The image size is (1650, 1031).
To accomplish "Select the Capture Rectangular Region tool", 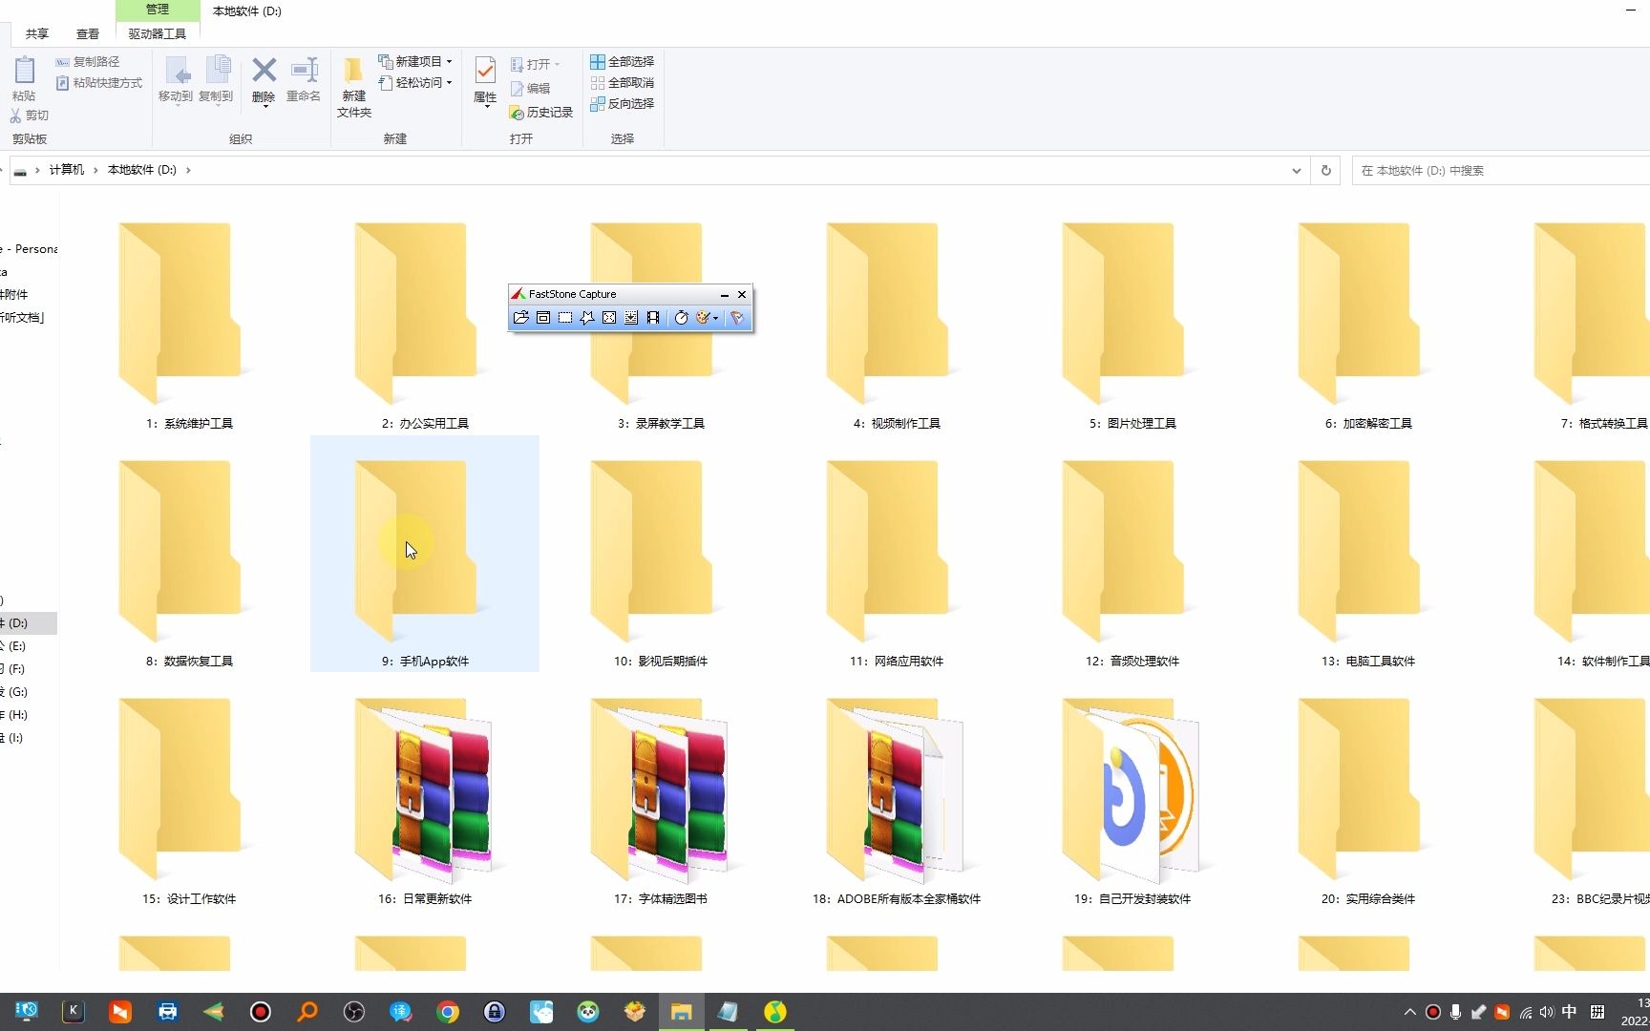I will pos(564,318).
